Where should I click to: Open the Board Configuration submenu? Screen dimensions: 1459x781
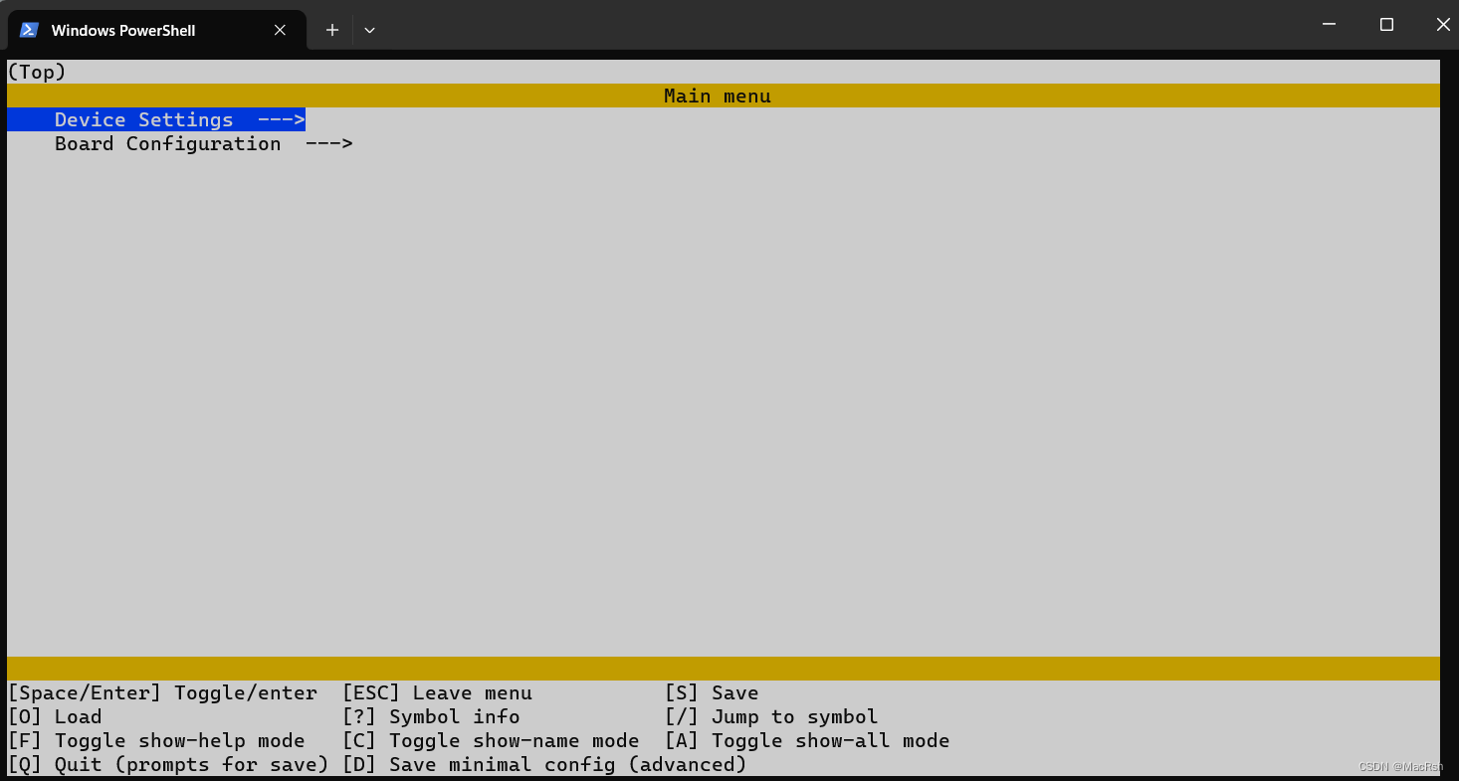pos(167,143)
